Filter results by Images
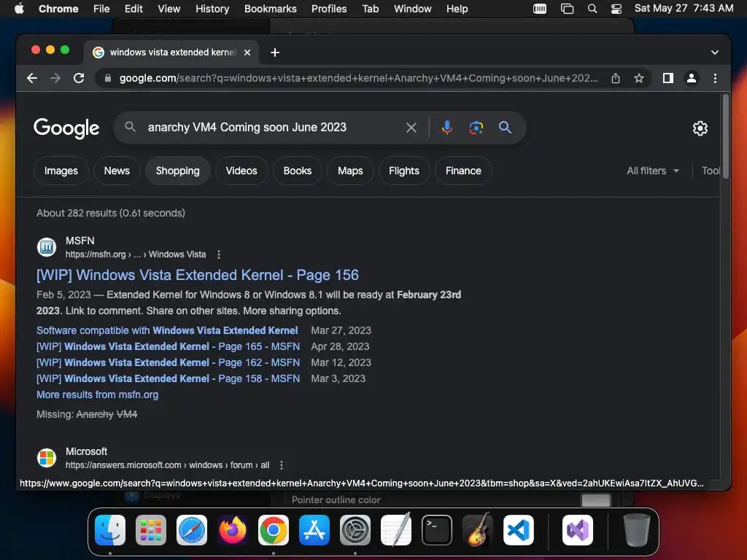Image resolution: width=747 pixels, height=560 pixels. (x=61, y=171)
